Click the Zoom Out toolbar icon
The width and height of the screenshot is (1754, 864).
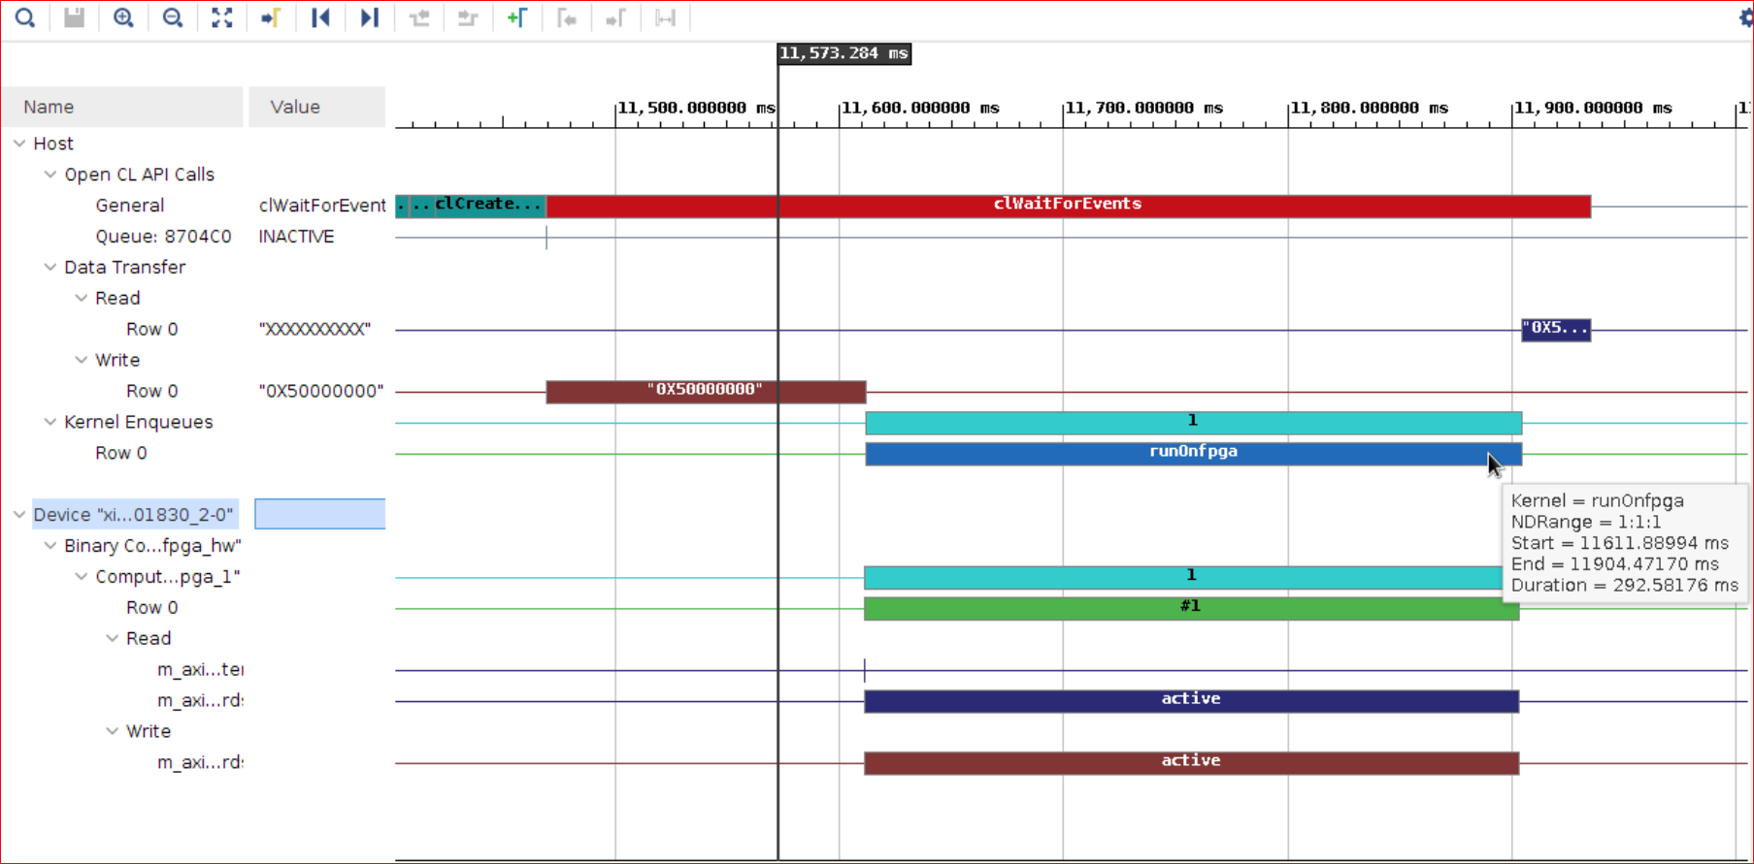click(x=173, y=17)
